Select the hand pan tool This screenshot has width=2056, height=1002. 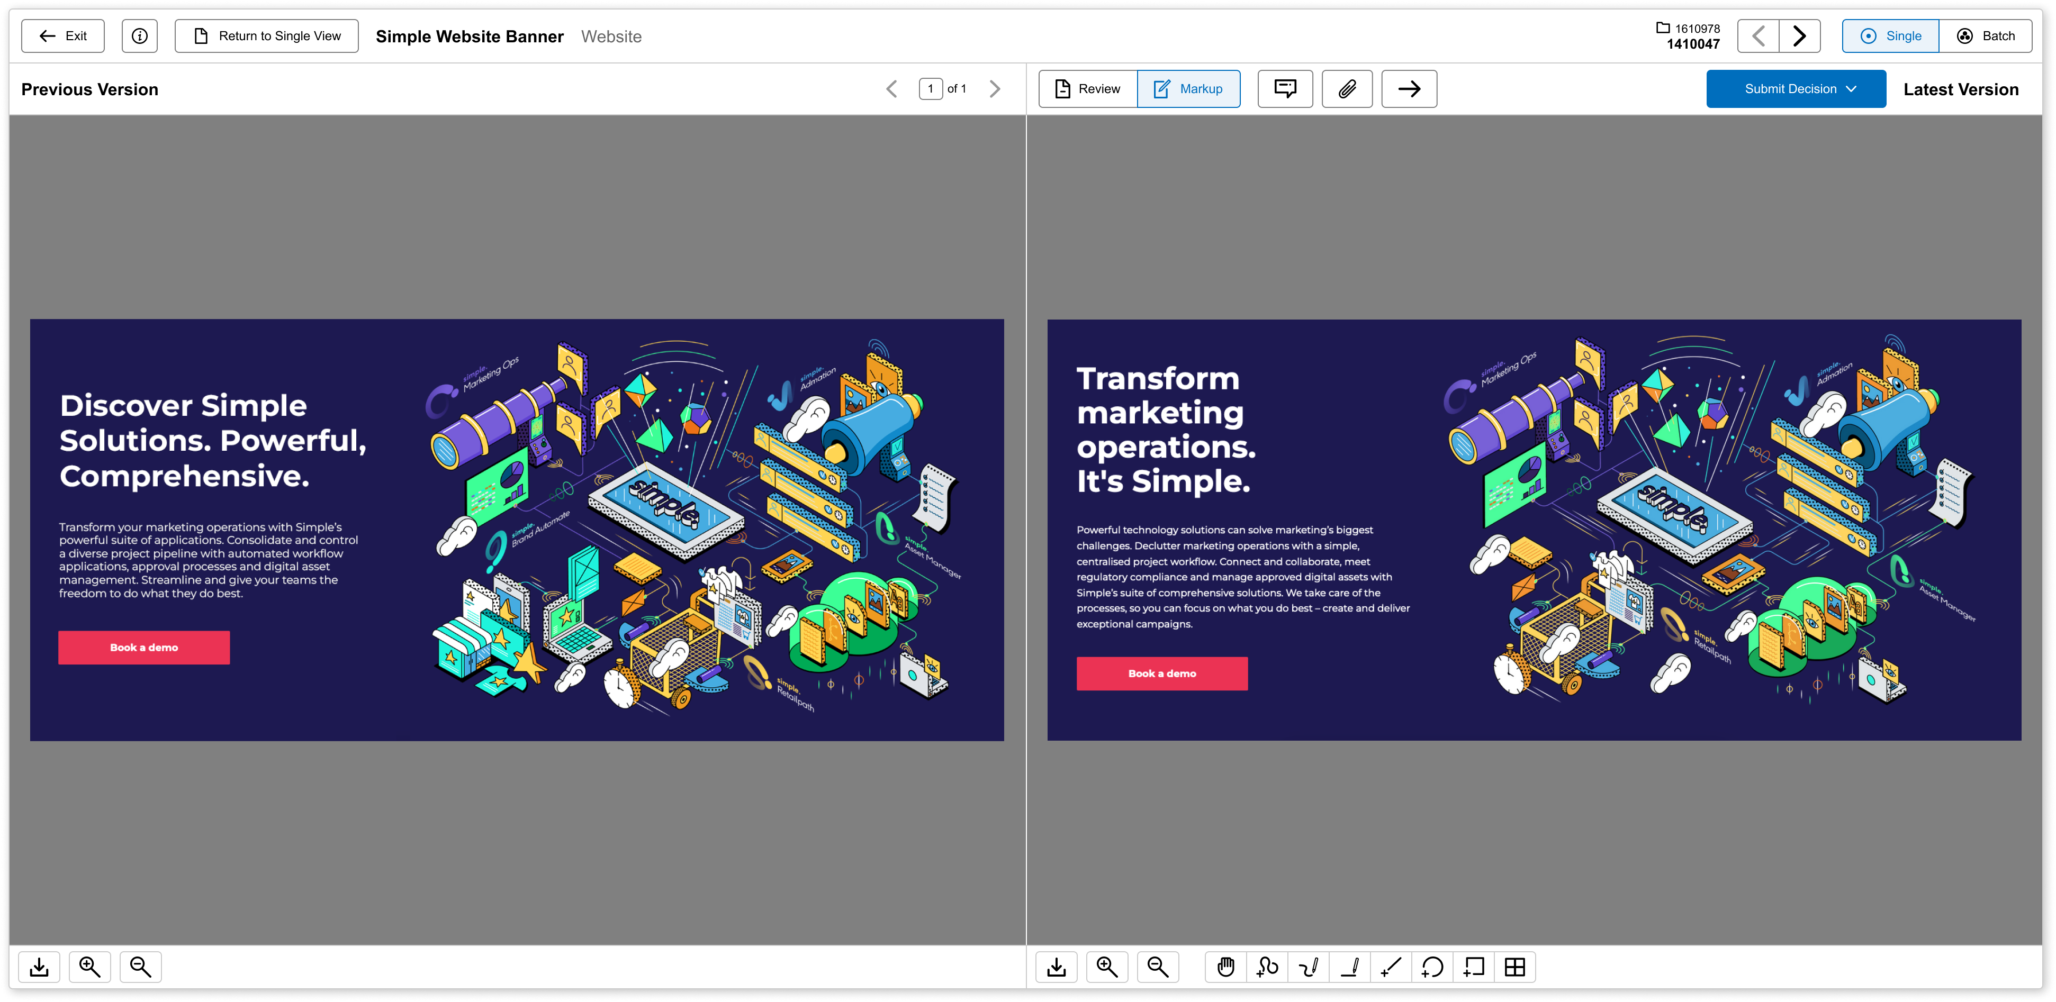(x=1225, y=967)
